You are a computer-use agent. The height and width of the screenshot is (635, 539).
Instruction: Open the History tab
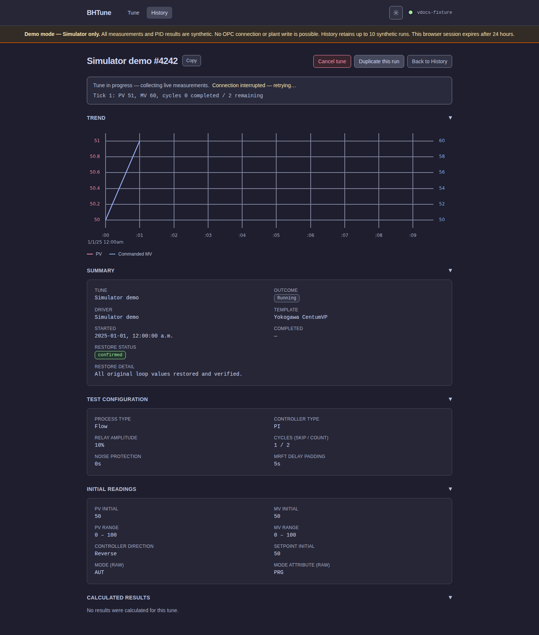pyautogui.click(x=159, y=13)
